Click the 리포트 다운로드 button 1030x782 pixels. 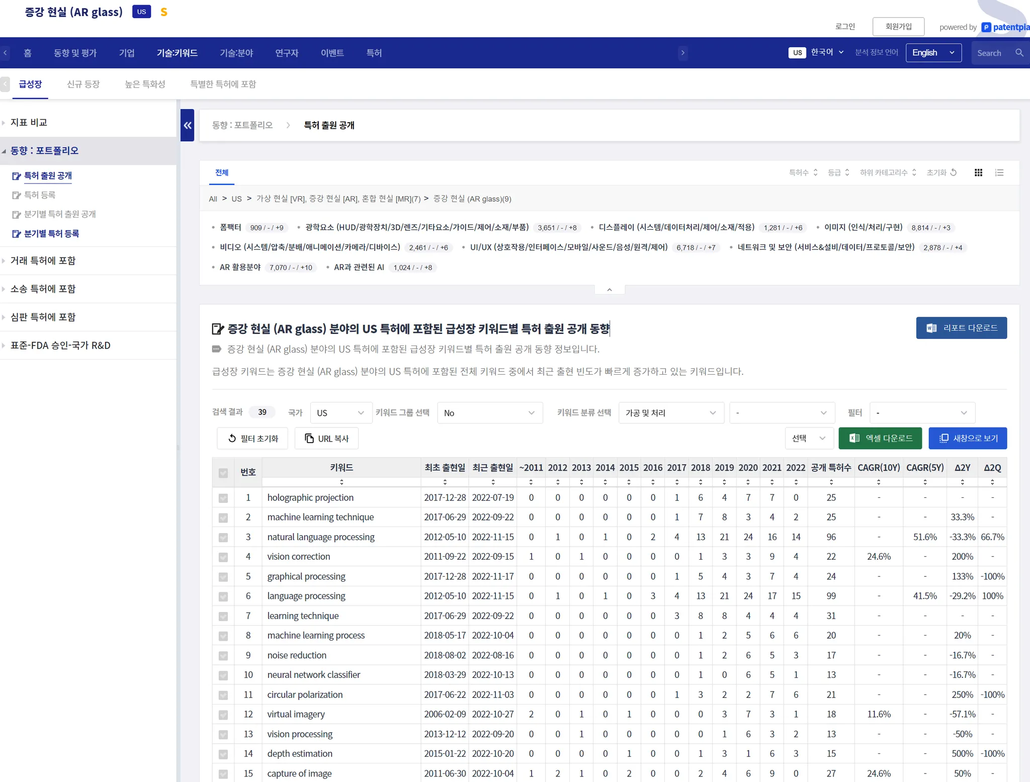961,328
